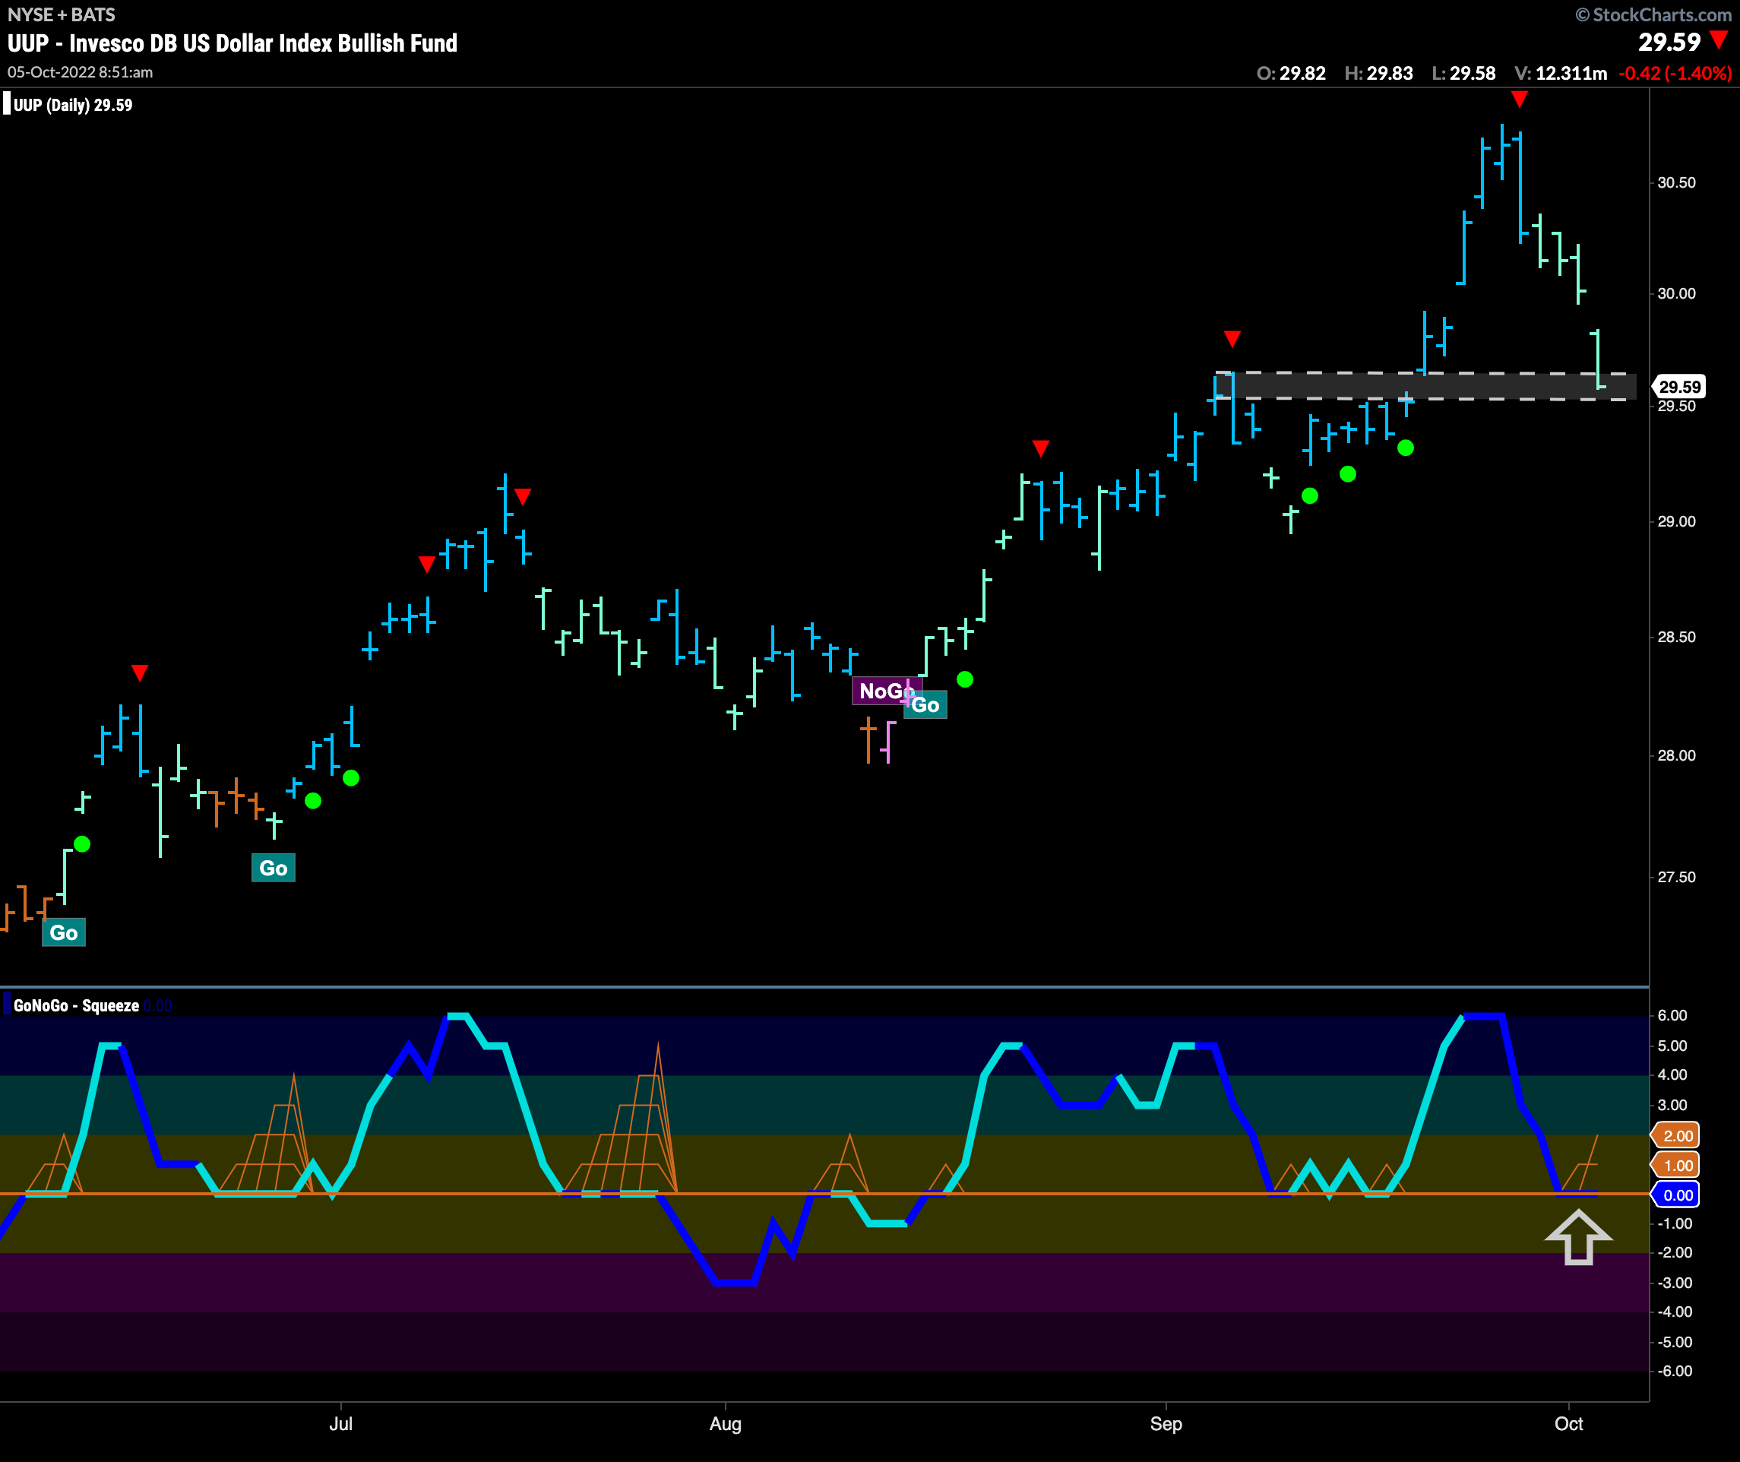Click the -0.42 (-1.40%) change value

pos(1675,73)
